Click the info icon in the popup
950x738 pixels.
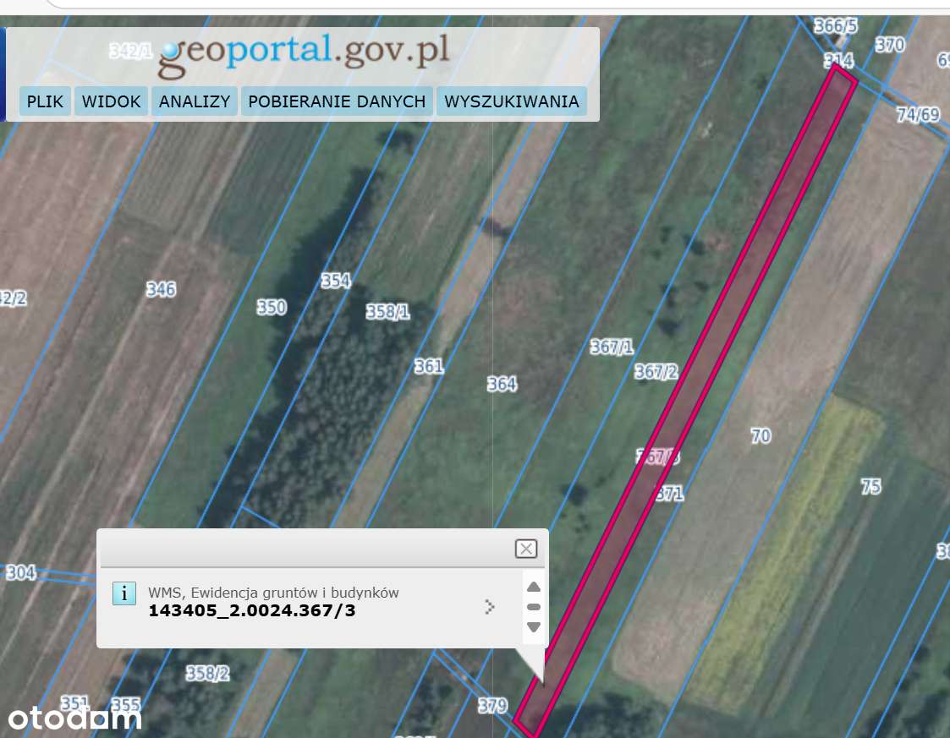124,593
